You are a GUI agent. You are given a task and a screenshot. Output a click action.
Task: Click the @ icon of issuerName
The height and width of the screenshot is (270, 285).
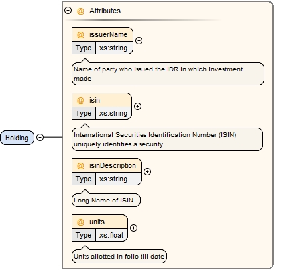(x=80, y=35)
